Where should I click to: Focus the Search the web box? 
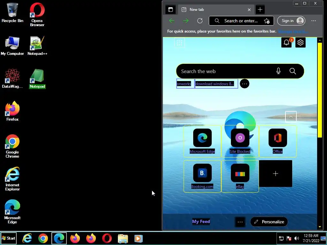click(x=240, y=71)
